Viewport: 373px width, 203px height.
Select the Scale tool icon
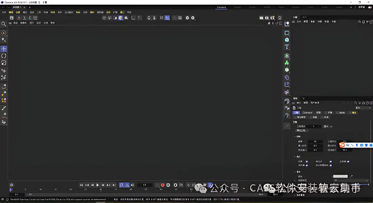(x=4, y=63)
